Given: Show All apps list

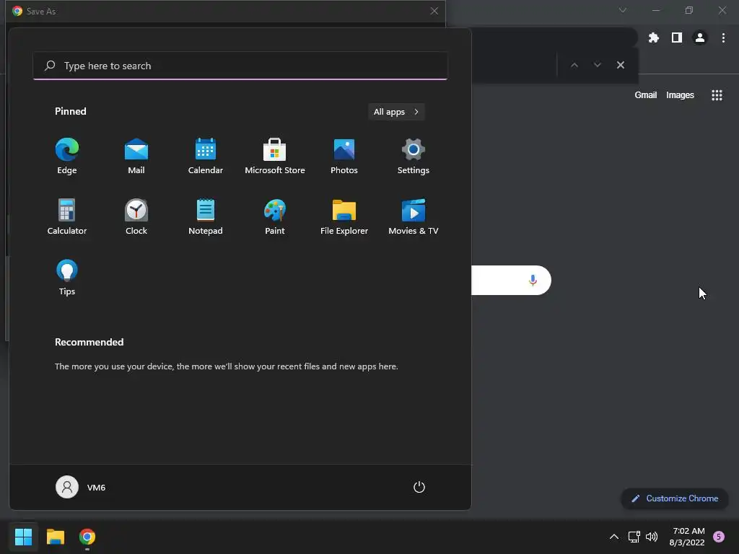Looking at the screenshot, I should 396,112.
